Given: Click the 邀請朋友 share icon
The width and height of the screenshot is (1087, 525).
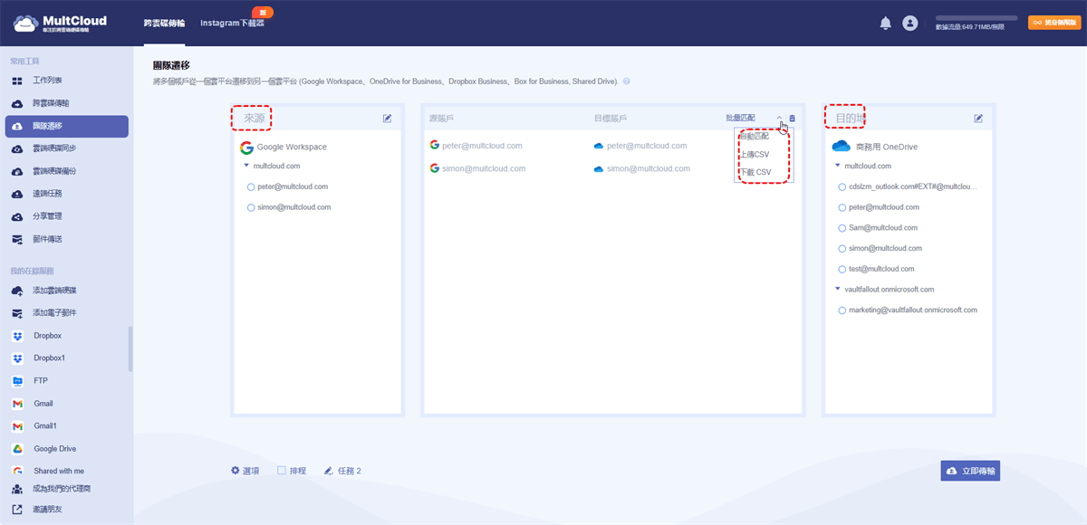Looking at the screenshot, I should tap(16, 510).
